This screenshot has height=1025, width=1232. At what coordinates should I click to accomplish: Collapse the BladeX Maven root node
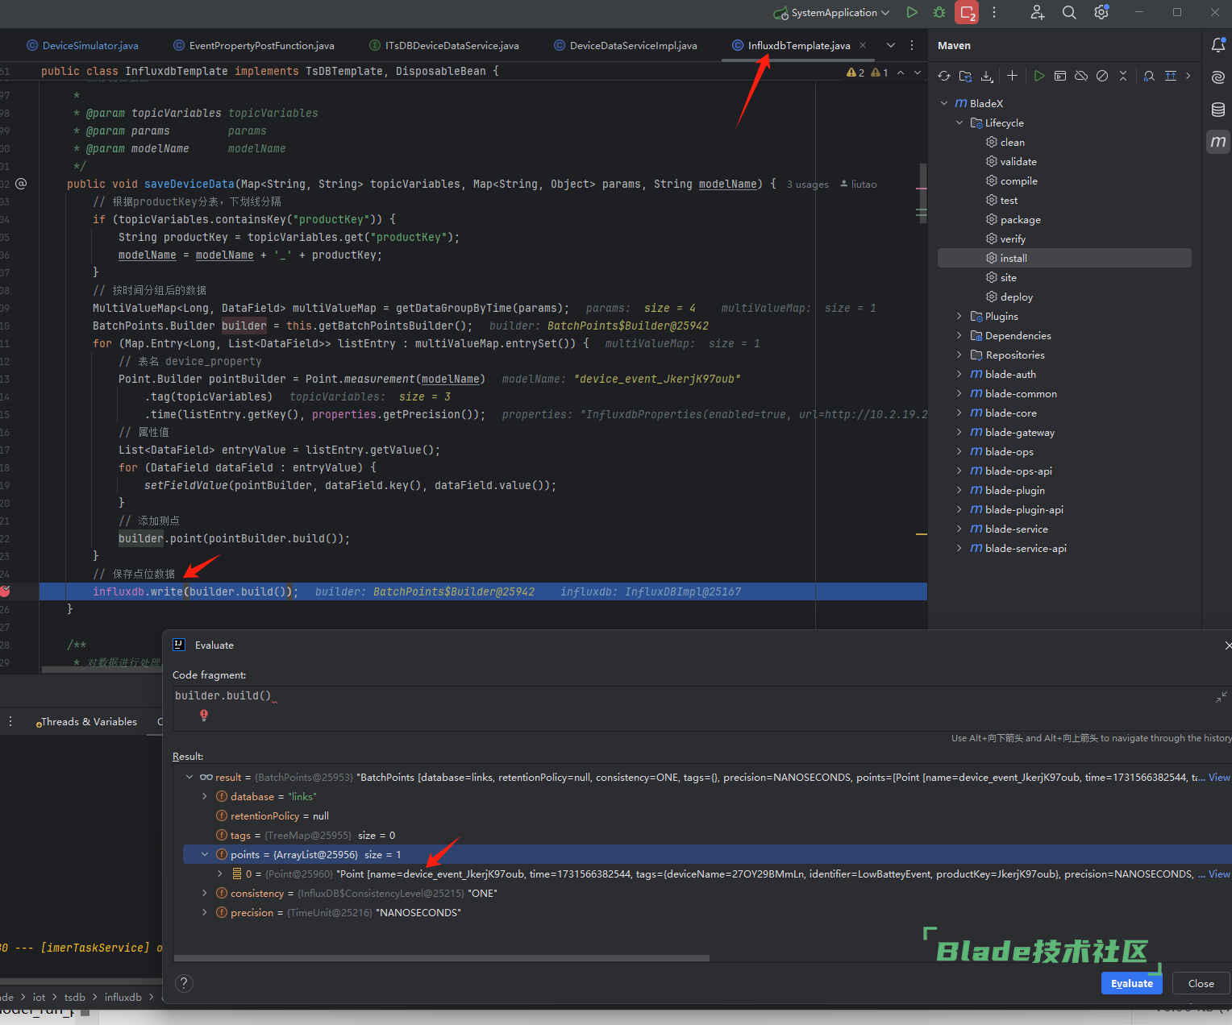point(944,103)
